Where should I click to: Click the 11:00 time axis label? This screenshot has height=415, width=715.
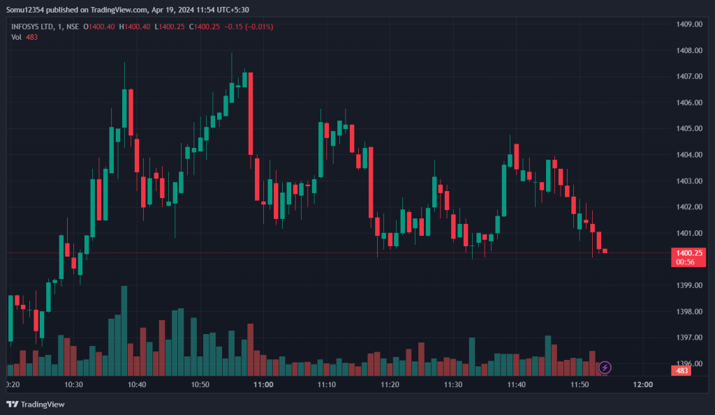(x=263, y=385)
